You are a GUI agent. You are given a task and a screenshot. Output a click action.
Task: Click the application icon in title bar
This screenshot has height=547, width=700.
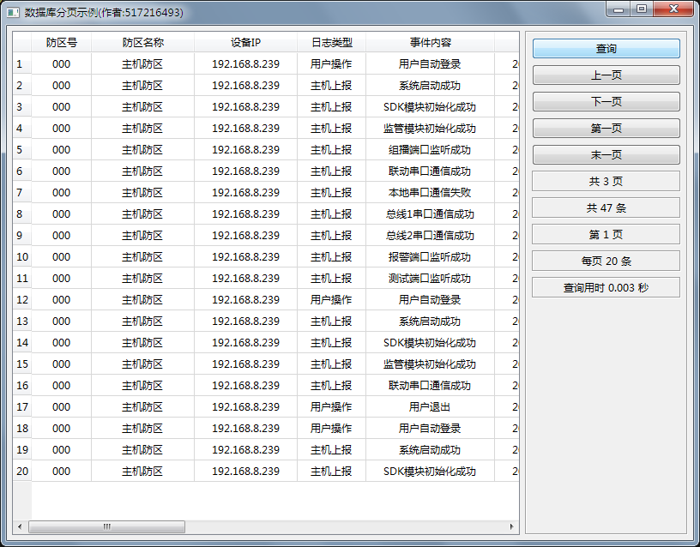click(13, 13)
